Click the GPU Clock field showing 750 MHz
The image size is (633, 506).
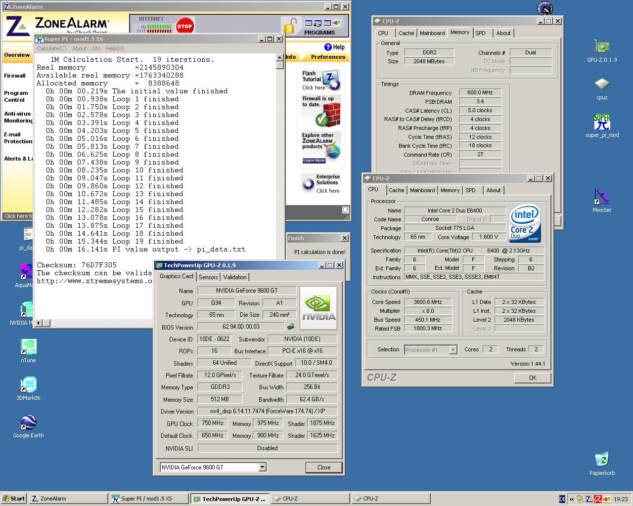pos(213,423)
